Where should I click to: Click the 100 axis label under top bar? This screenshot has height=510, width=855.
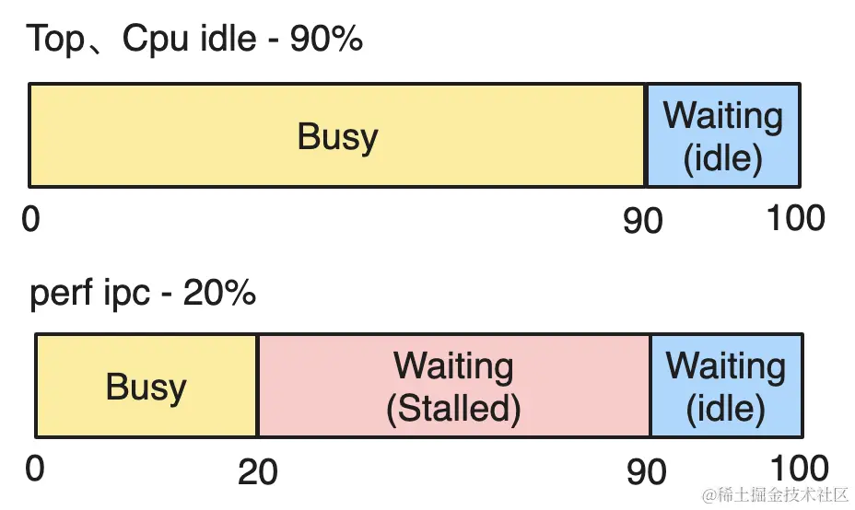pyautogui.click(x=795, y=218)
